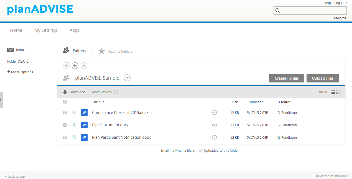Viewport: 352px width, 179px height.
Task: Open Plan Participant Notification.docx options dropdown
Action: tap(215, 137)
